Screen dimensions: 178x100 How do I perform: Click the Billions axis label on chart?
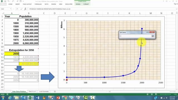pos(61,25)
